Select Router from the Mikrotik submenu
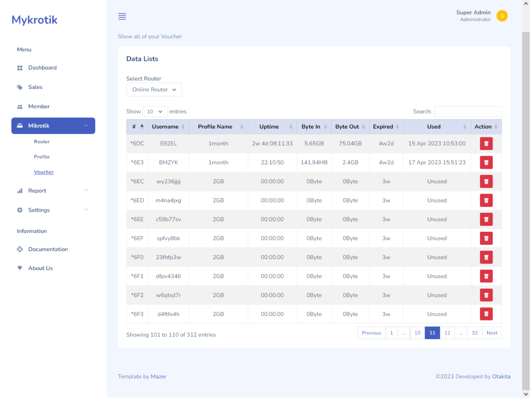 [42, 141]
